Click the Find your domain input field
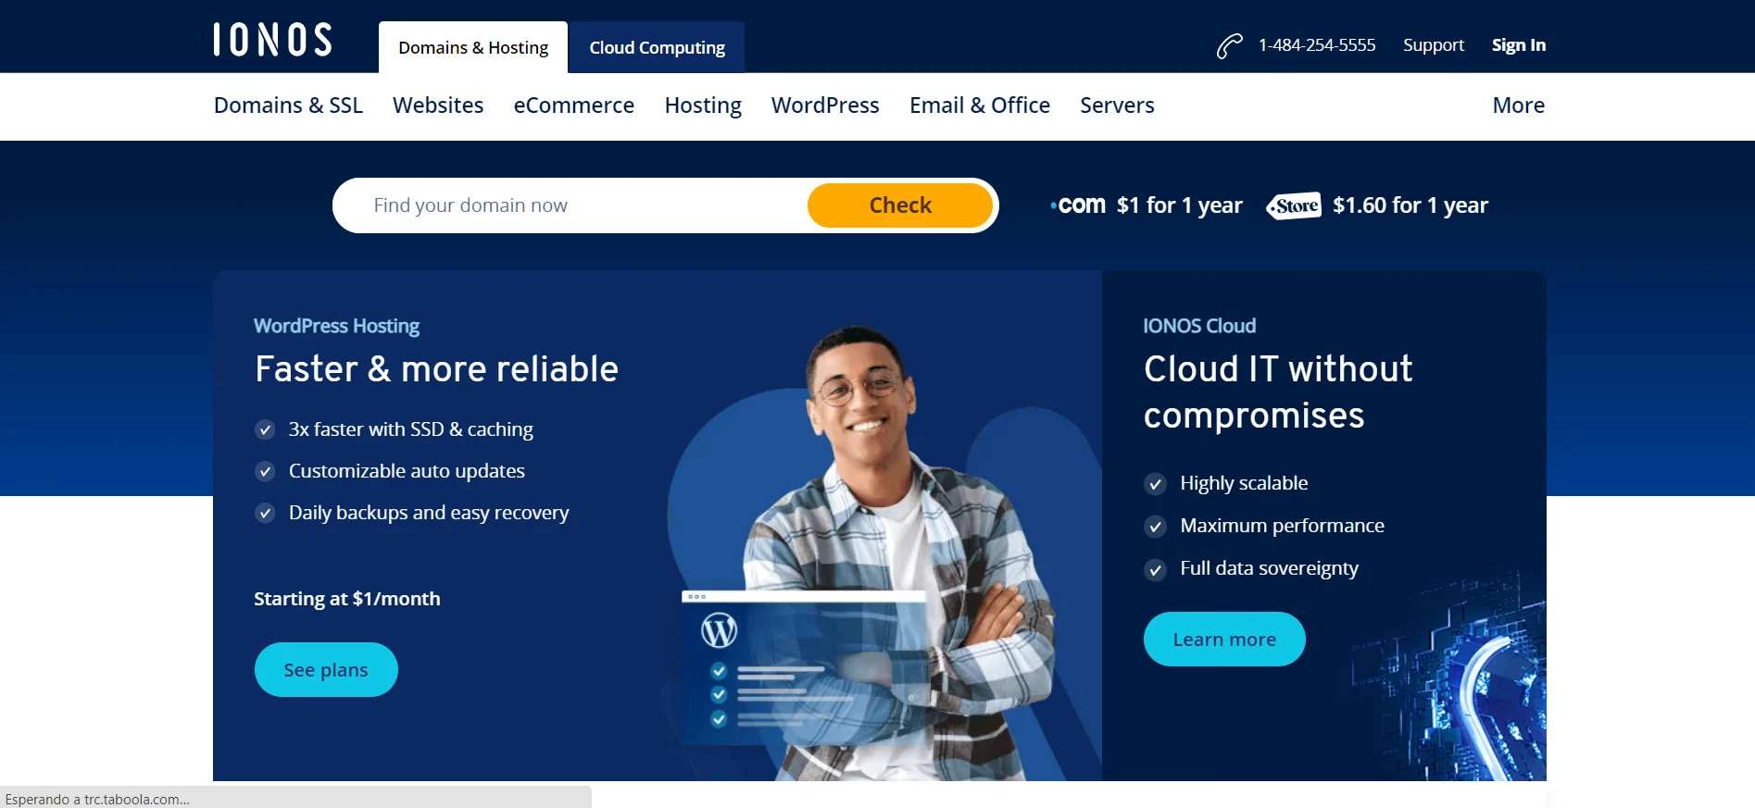1755x808 pixels. pos(570,205)
